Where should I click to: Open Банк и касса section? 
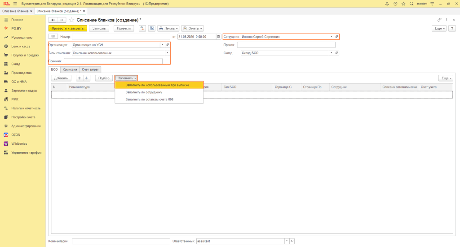tap(21, 46)
